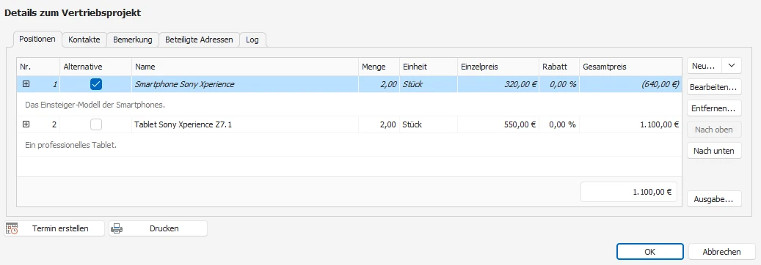Open the dropdown arrow beside Neu...
Viewport: 761px width, 265px height.
click(732, 66)
